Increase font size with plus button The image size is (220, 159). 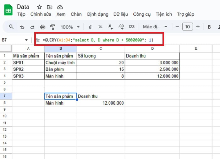198,27
